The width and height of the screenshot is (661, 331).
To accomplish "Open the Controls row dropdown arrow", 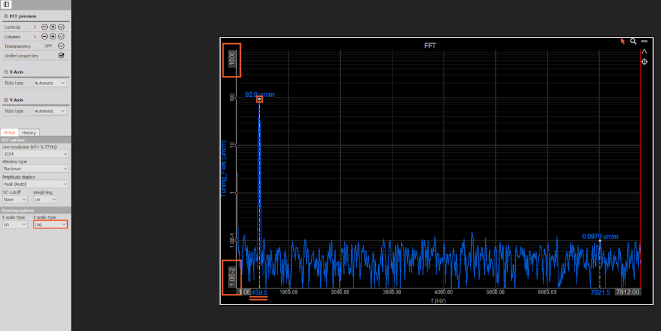I will pyautogui.click(x=61, y=27).
